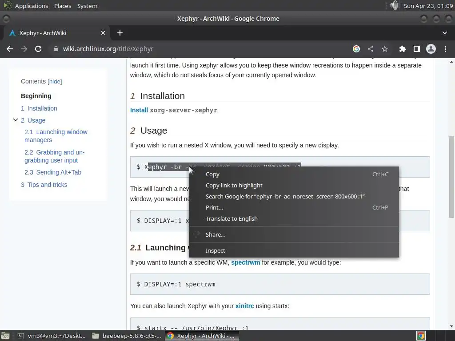Go to 1 Installation in Contents

39,108
